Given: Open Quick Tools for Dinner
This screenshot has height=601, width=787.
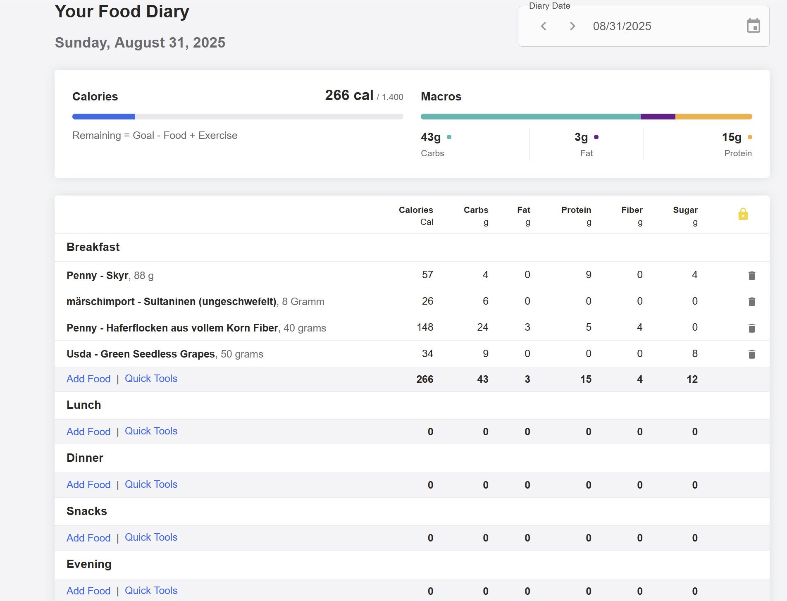Looking at the screenshot, I should (151, 484).
